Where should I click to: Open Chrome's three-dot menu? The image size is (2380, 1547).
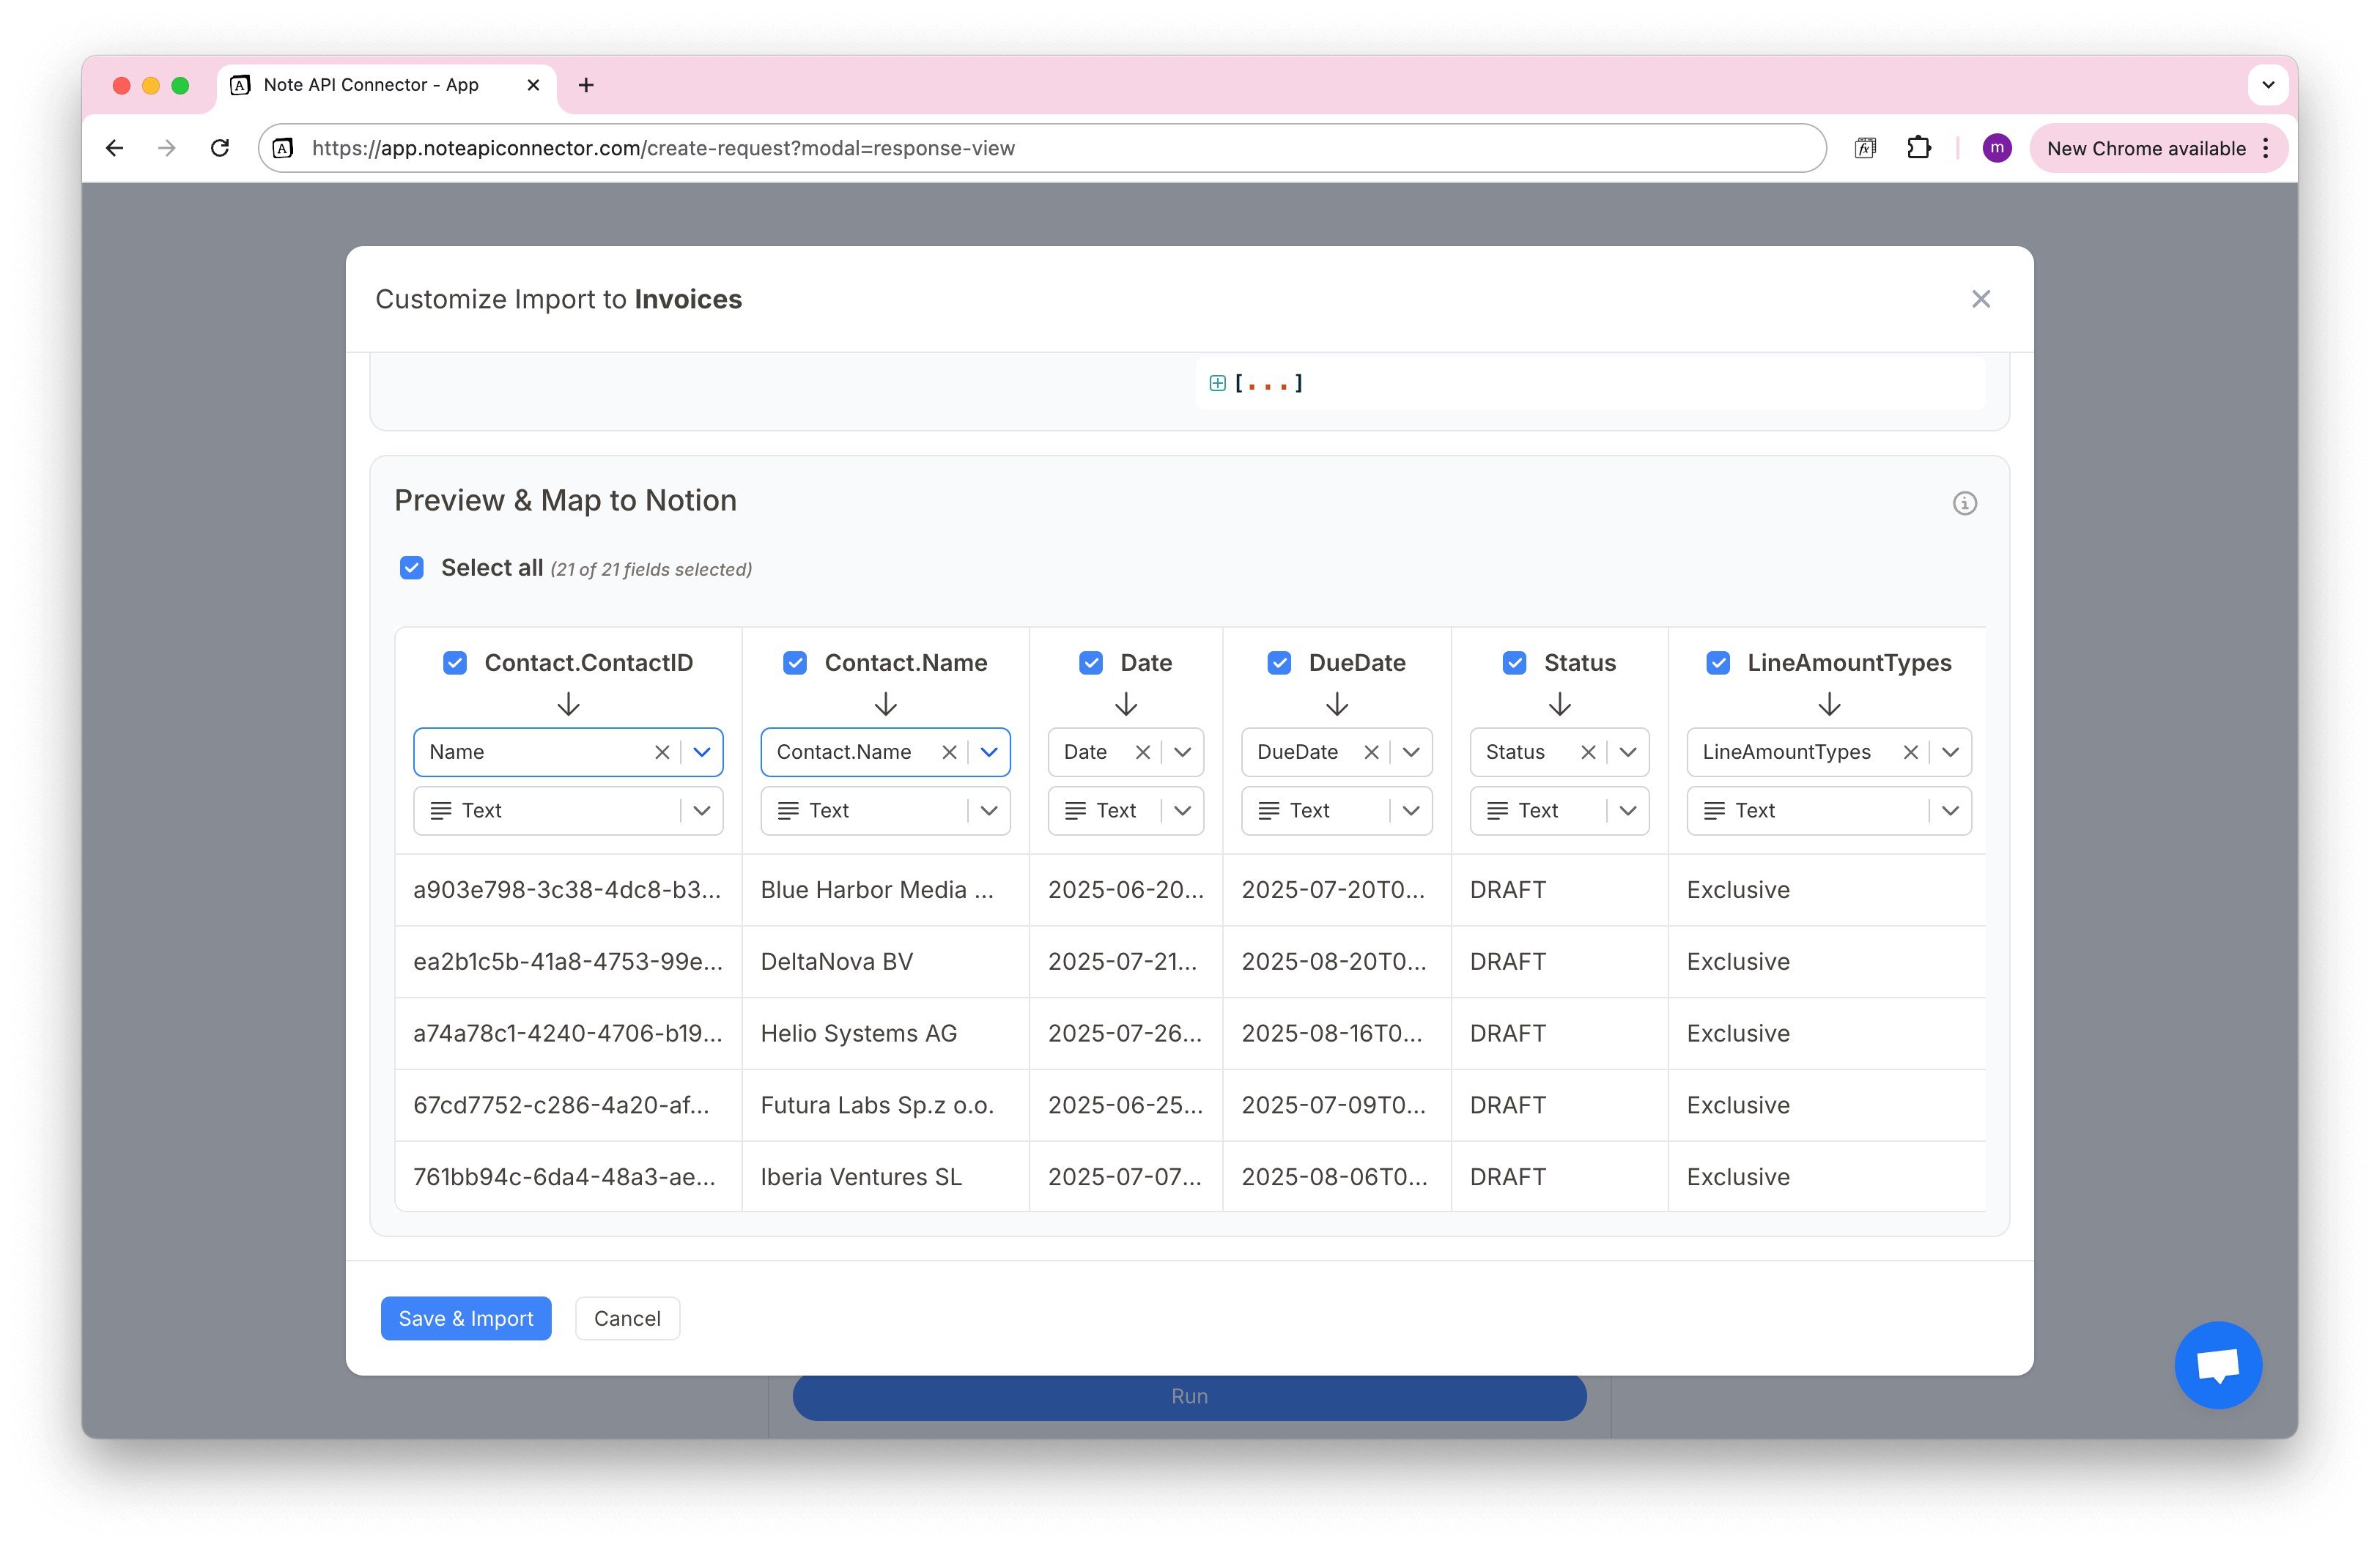2265,148
